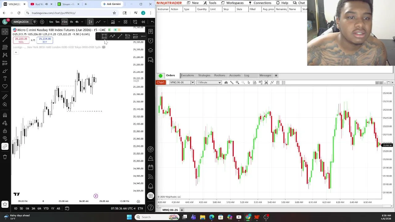The height and width of the screenshot is (222, 395).
Task: Open the Windows Start button
Action: (129, 217)
